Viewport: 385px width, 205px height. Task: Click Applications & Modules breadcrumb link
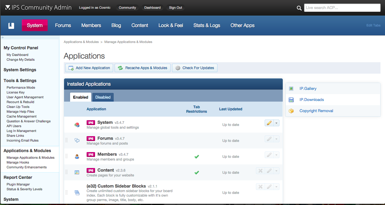point(81,42)
